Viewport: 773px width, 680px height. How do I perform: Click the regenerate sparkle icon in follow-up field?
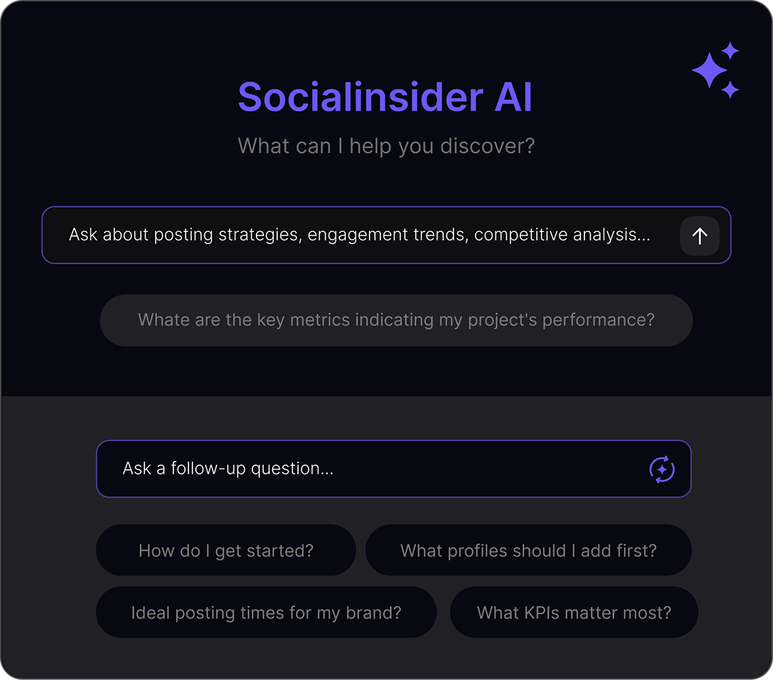pyautogui.click(x=661, y=469)
